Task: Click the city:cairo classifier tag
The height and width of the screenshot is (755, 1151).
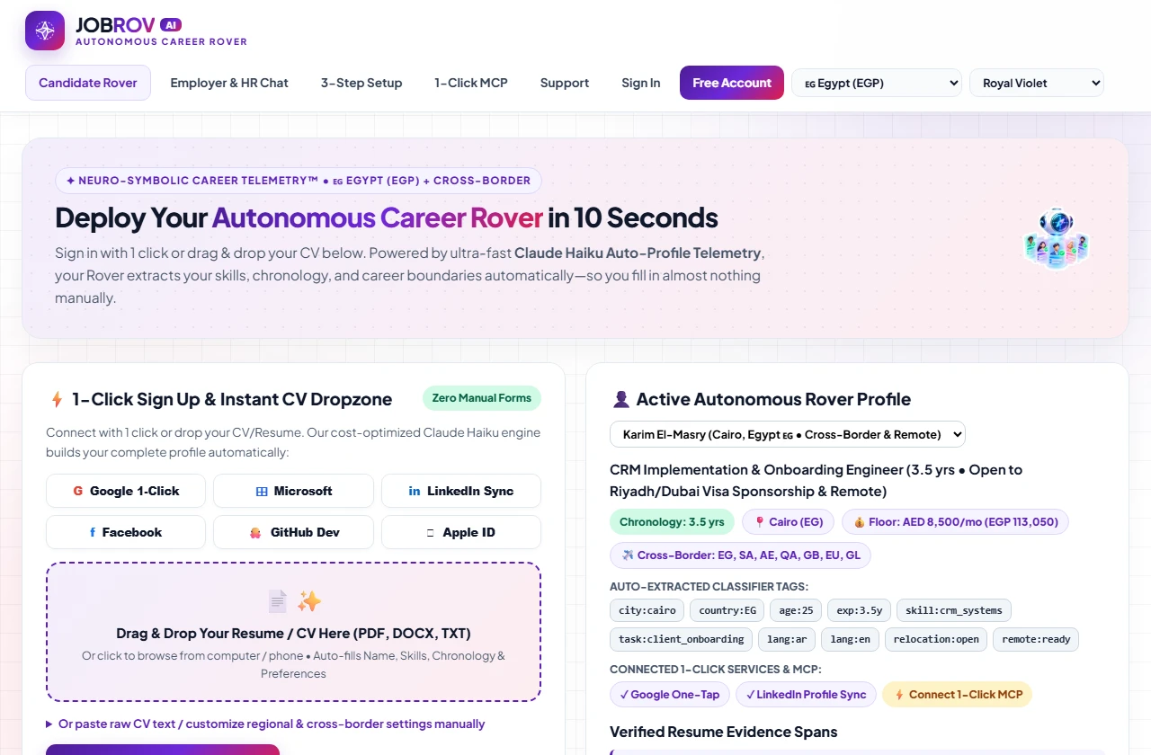Action: pyautogui.click(x=647, y=610)
